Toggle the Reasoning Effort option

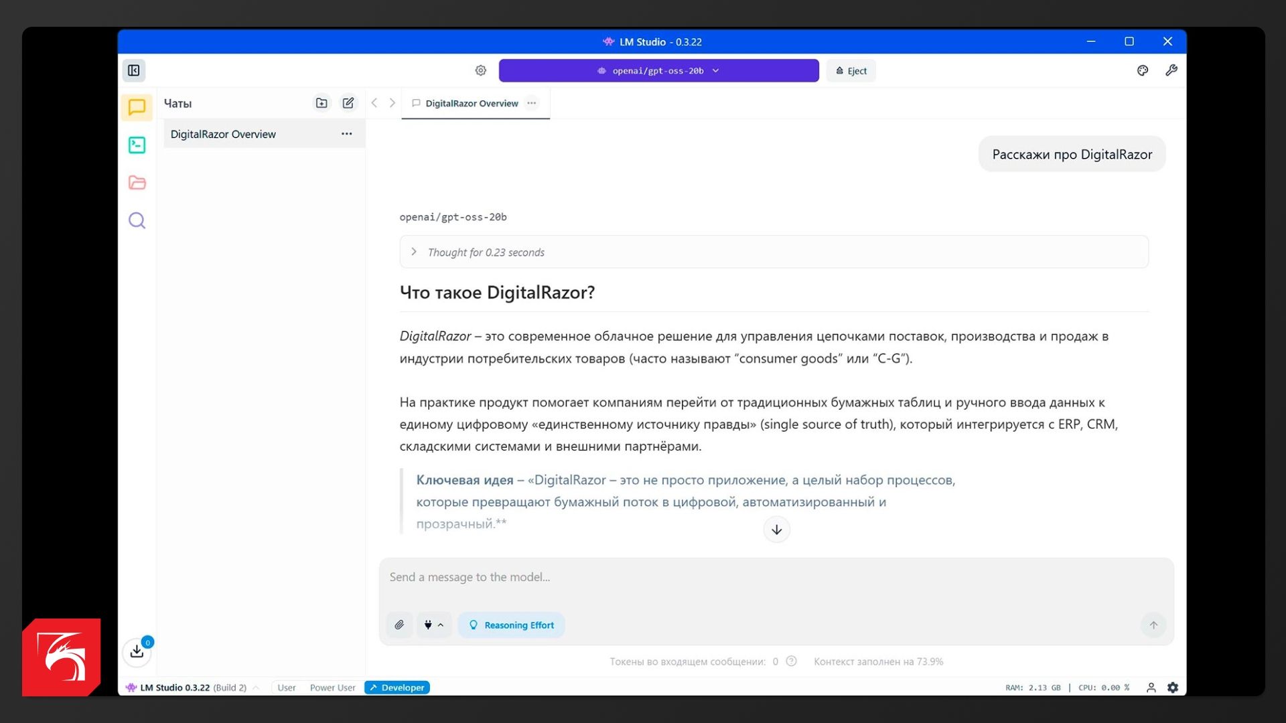[x=512, y=625]
